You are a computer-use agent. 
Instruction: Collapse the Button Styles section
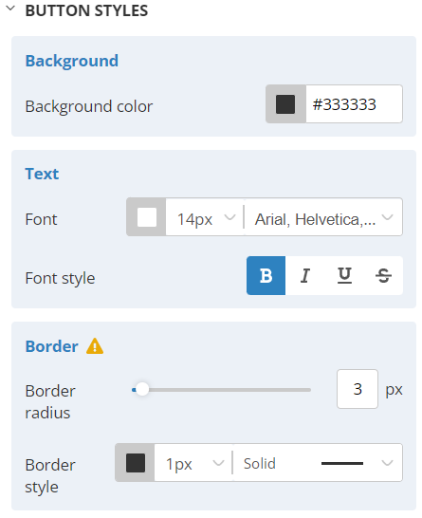point(10,9)
